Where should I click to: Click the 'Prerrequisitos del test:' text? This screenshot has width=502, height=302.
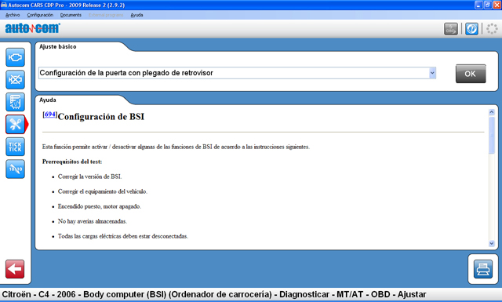pyautogui.click(x=72, y=162)
